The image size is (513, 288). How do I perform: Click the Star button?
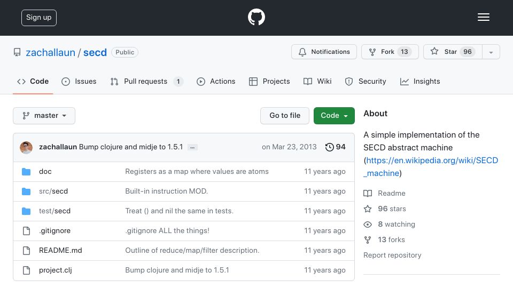(453, 52)
